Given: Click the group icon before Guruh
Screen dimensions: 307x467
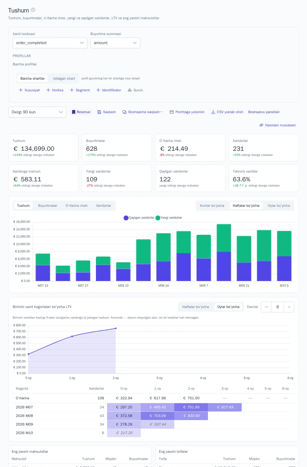Looking at the screenshot, I should pos(130,90).
